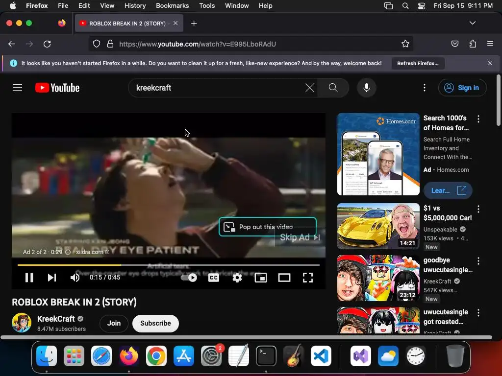Screen dimensions: 502x376
Task: Open xiidra.com advertiser link
Action: click(93, 252)
